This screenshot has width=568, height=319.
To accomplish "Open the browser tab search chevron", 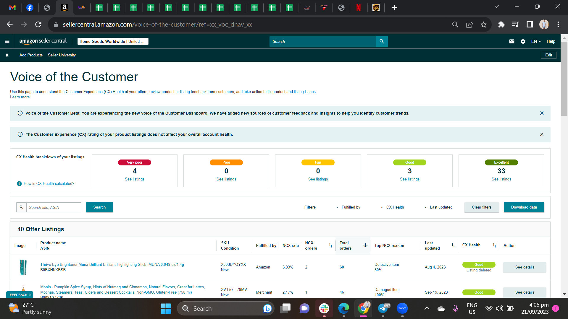I will [x=497, y=6].
